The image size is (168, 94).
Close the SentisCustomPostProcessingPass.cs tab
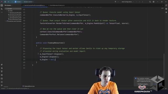tap(46, 5)
